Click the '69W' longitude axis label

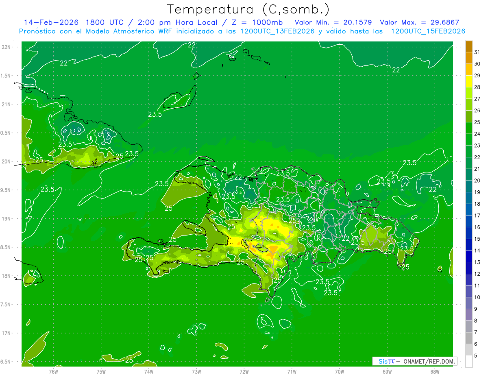click(387, 371)
